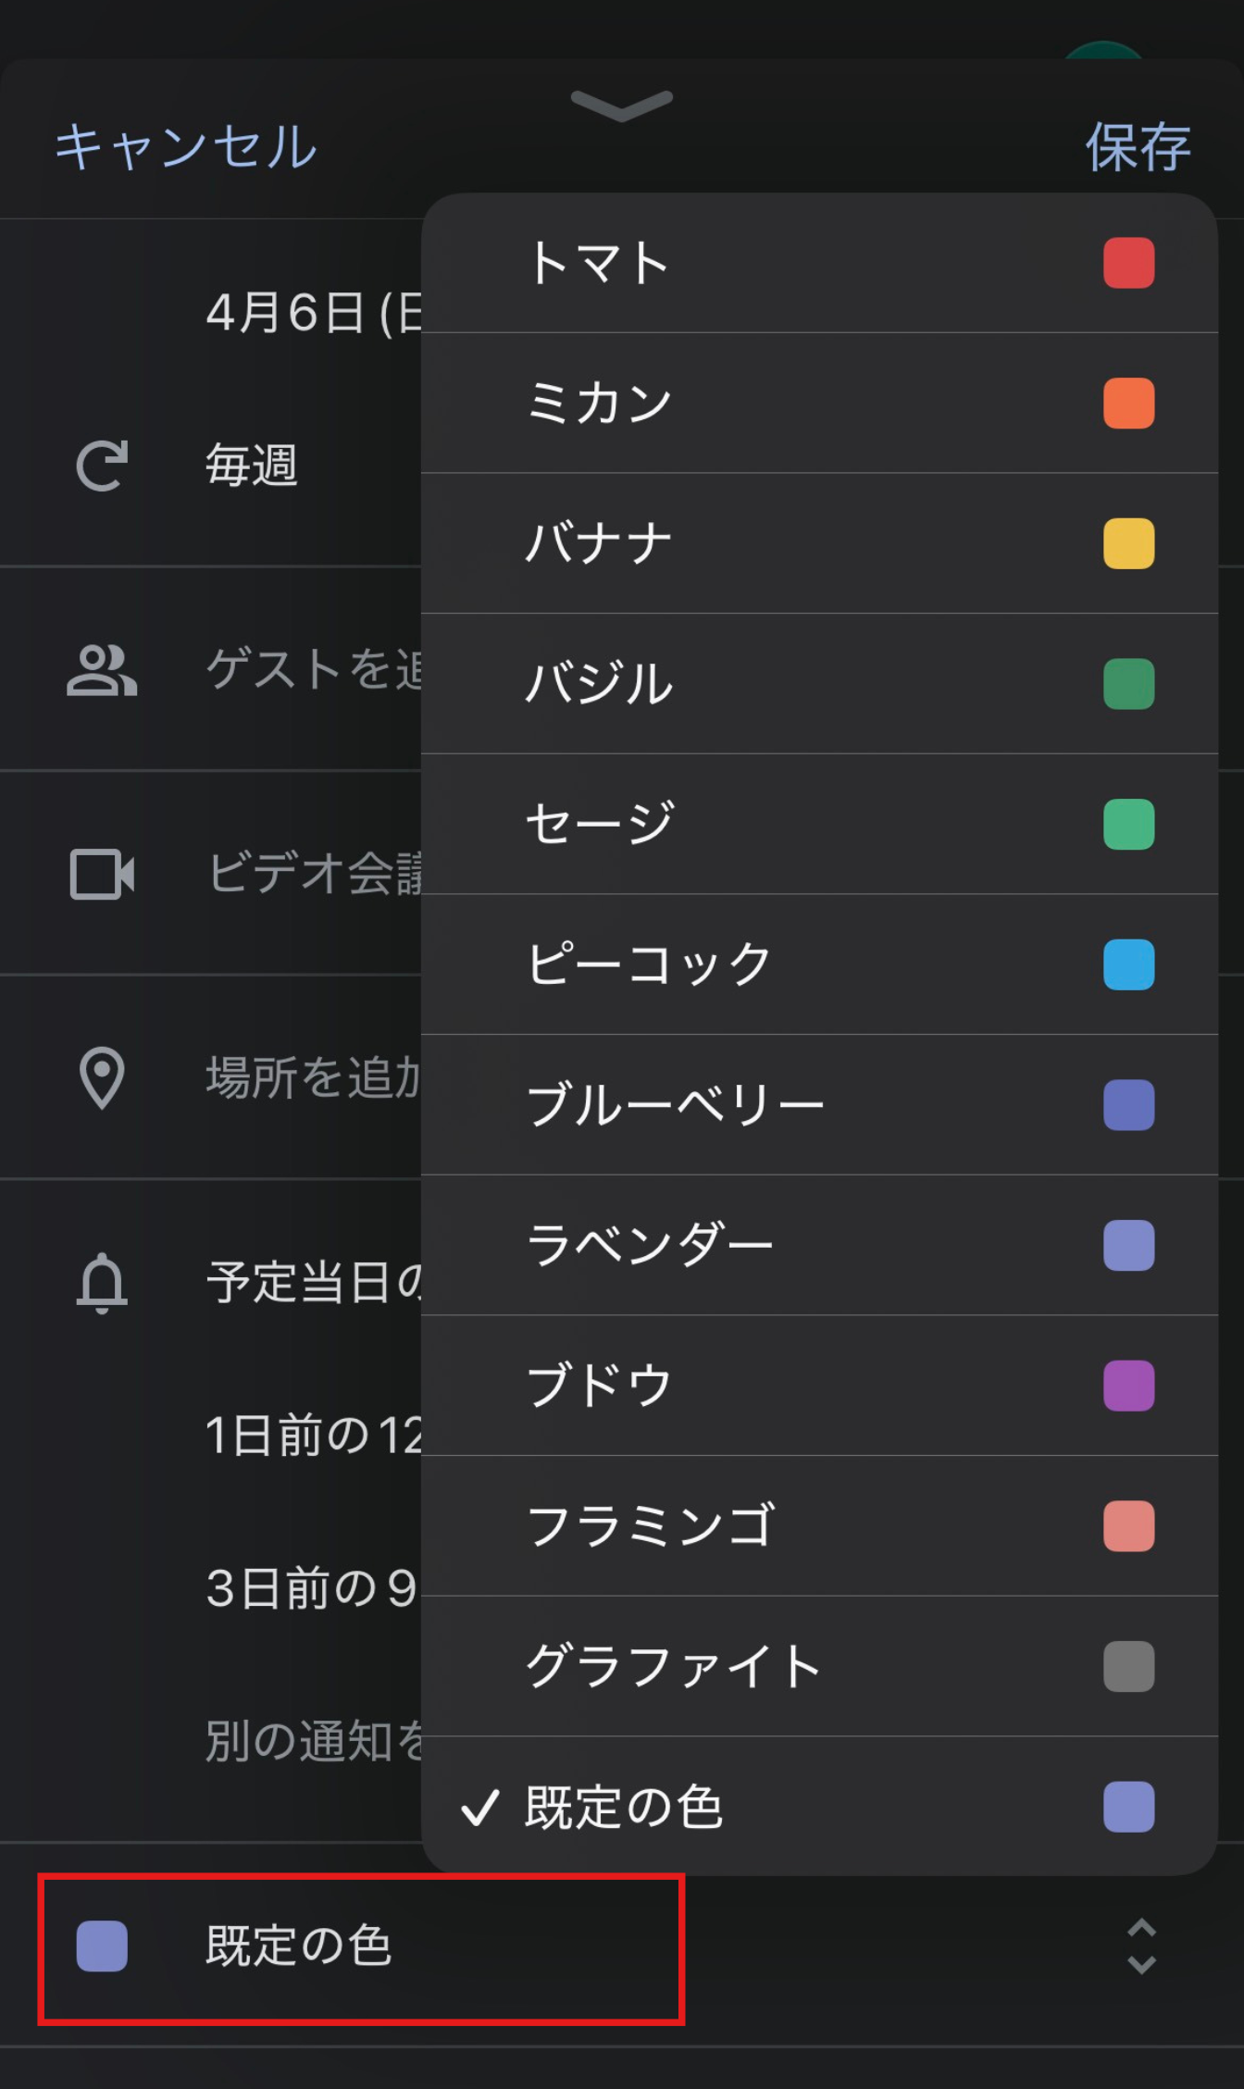This screenshot has width=1244, height=2089.
Task: Pick the バナナ color option
Action: 598,543
